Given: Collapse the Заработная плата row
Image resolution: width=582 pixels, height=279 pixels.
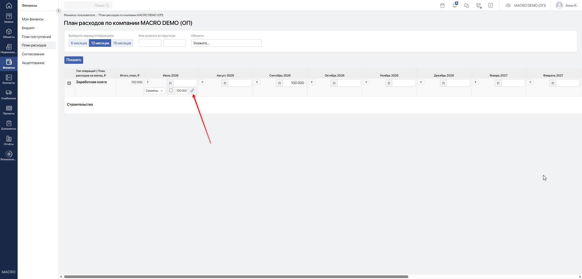Looking at the screenshot, I should click(x=69, y=83).
